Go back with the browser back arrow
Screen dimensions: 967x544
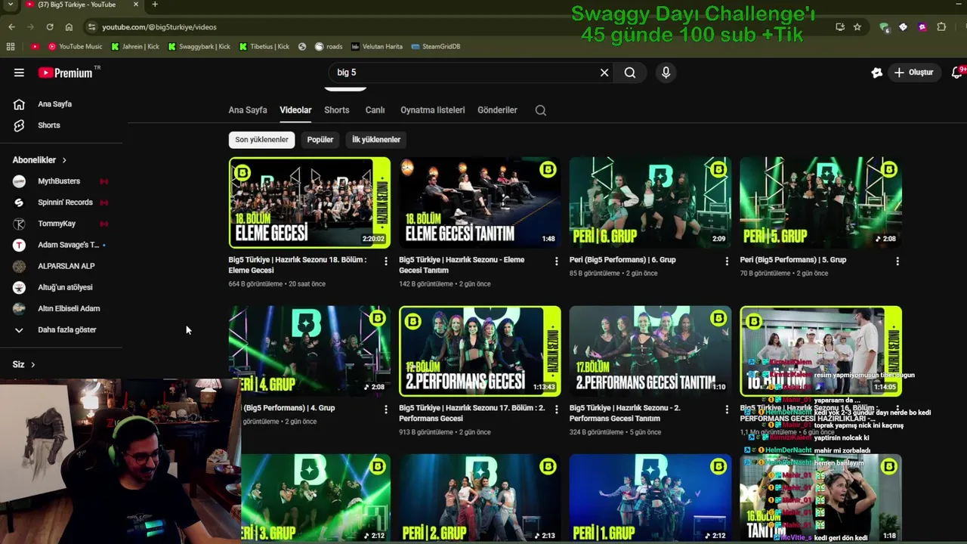pos(11,27)
